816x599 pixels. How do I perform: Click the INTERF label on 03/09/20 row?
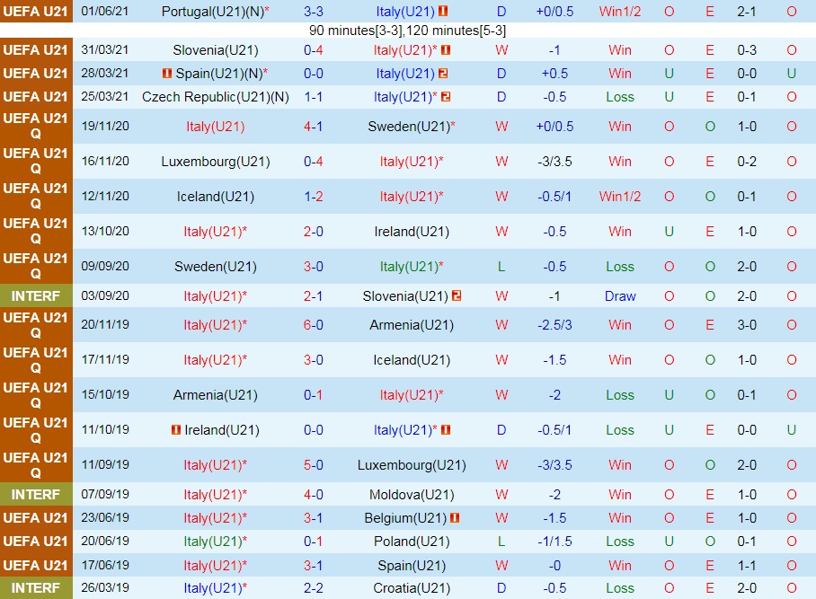click(x=36, y=295)
